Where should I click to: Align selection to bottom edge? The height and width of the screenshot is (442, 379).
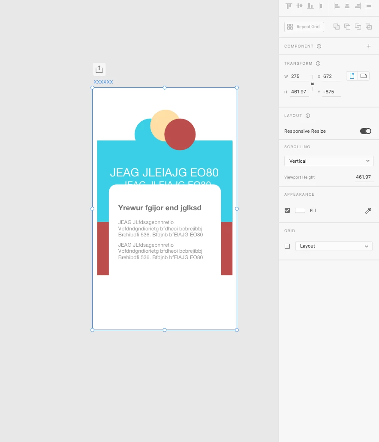tap(310, 6)
